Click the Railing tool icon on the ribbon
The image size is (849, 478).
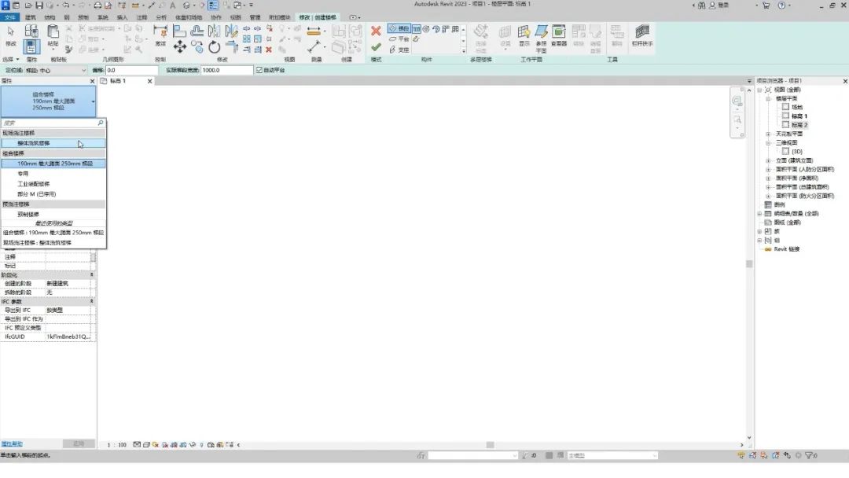pos(642,31)
